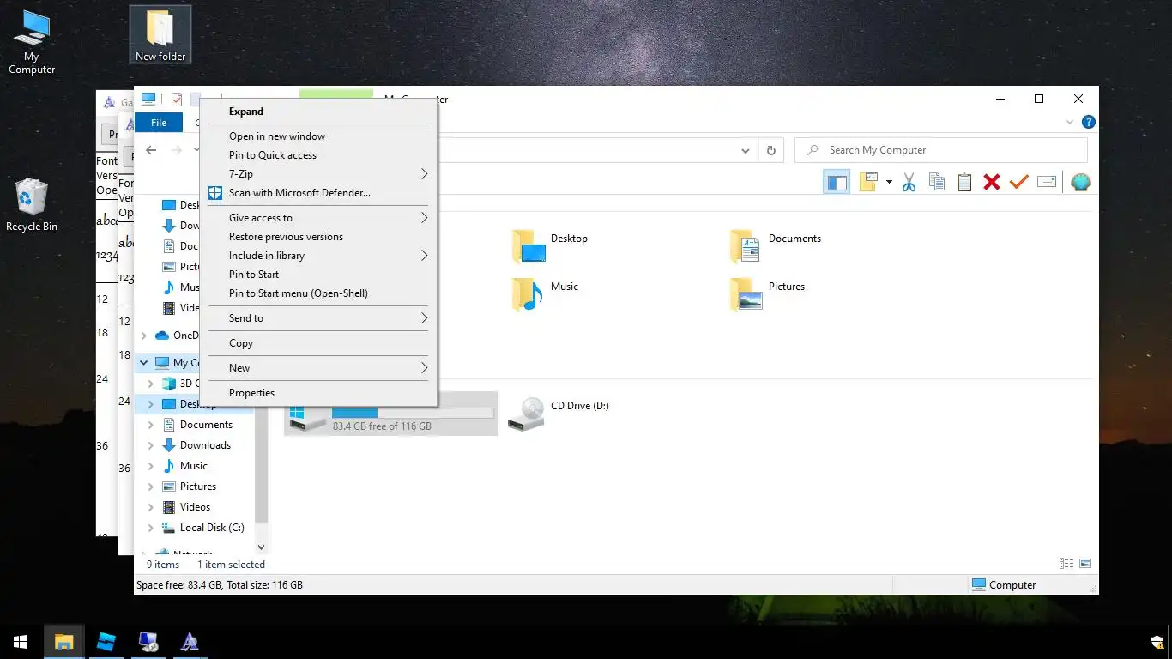
Task: Choose Properties in the context menu
Action: 318,393
